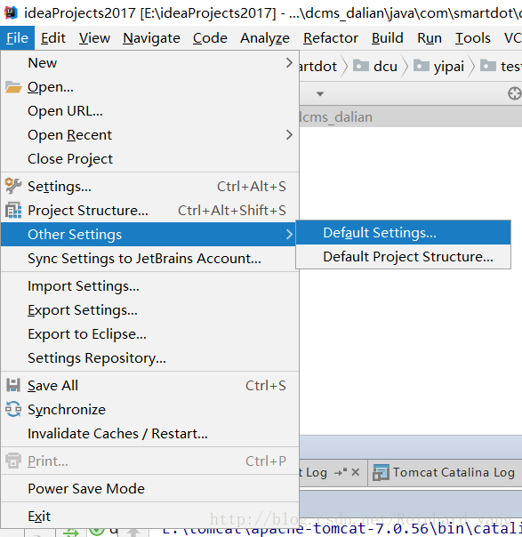Click the artdot breadcrumb item
Viewport: 522px width, 537px height.
pyautogui.click(x=317, y=66)
